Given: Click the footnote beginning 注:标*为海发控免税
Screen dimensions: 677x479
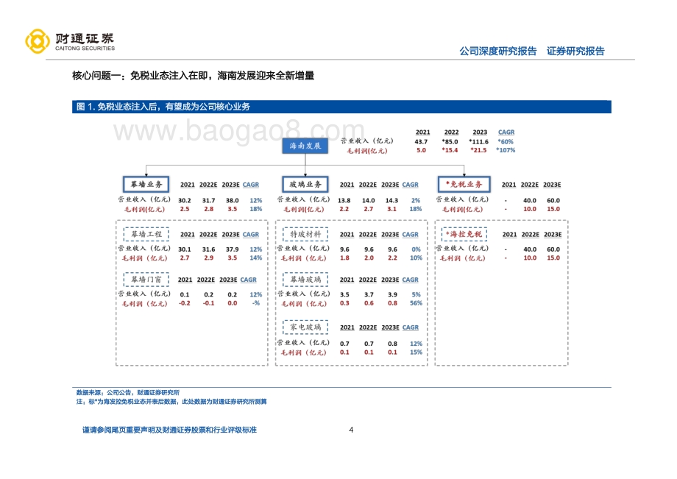Looking at the screenshot, I should click(171, 402).
